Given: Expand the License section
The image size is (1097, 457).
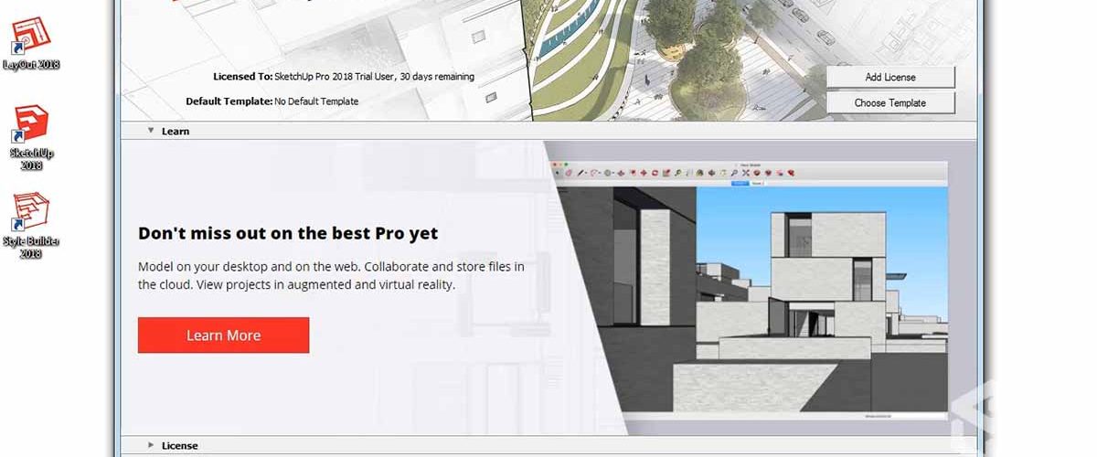Looking at the screenshot, I should (x=152, y=445).
